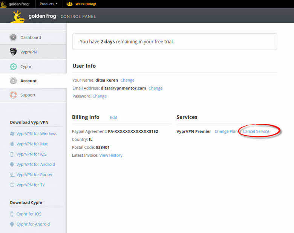The height and width of the screenshot is (233, 294).
Task: Open the Dashboard section
Action: (33, 37)
